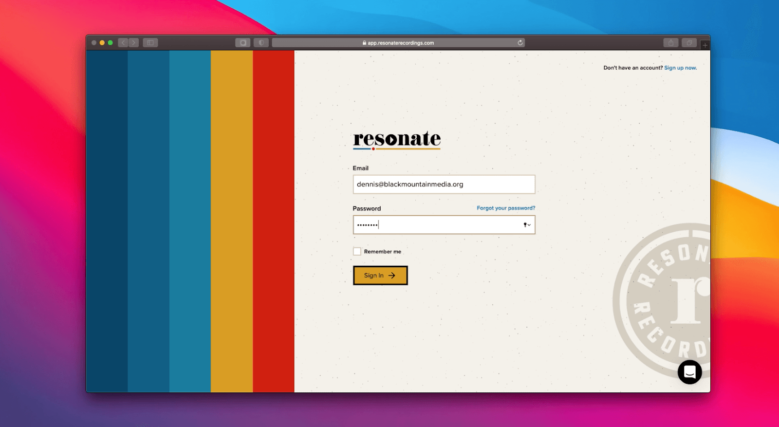Toggle the Safari sidebar button
This screenshot has height=427, width=779.
tap(150, 43)
